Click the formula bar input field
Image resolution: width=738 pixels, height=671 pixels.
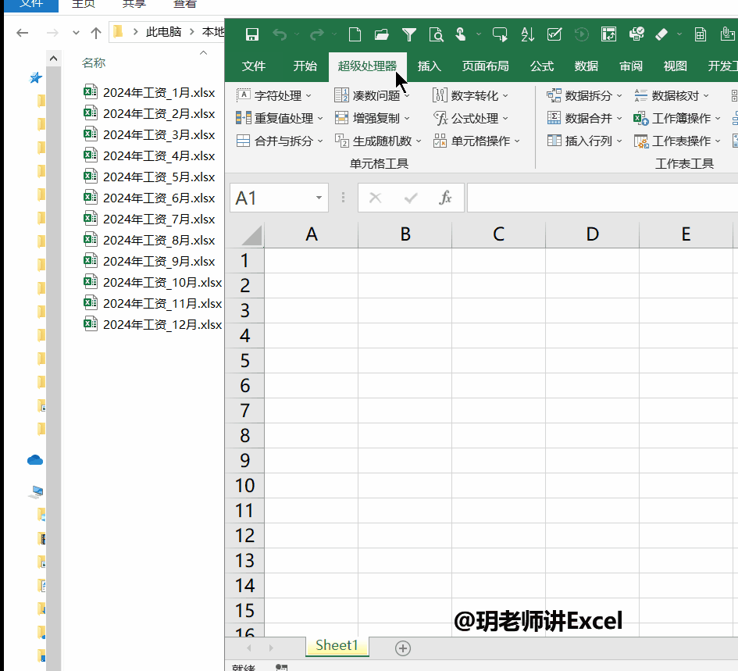(x=602, y=198)
